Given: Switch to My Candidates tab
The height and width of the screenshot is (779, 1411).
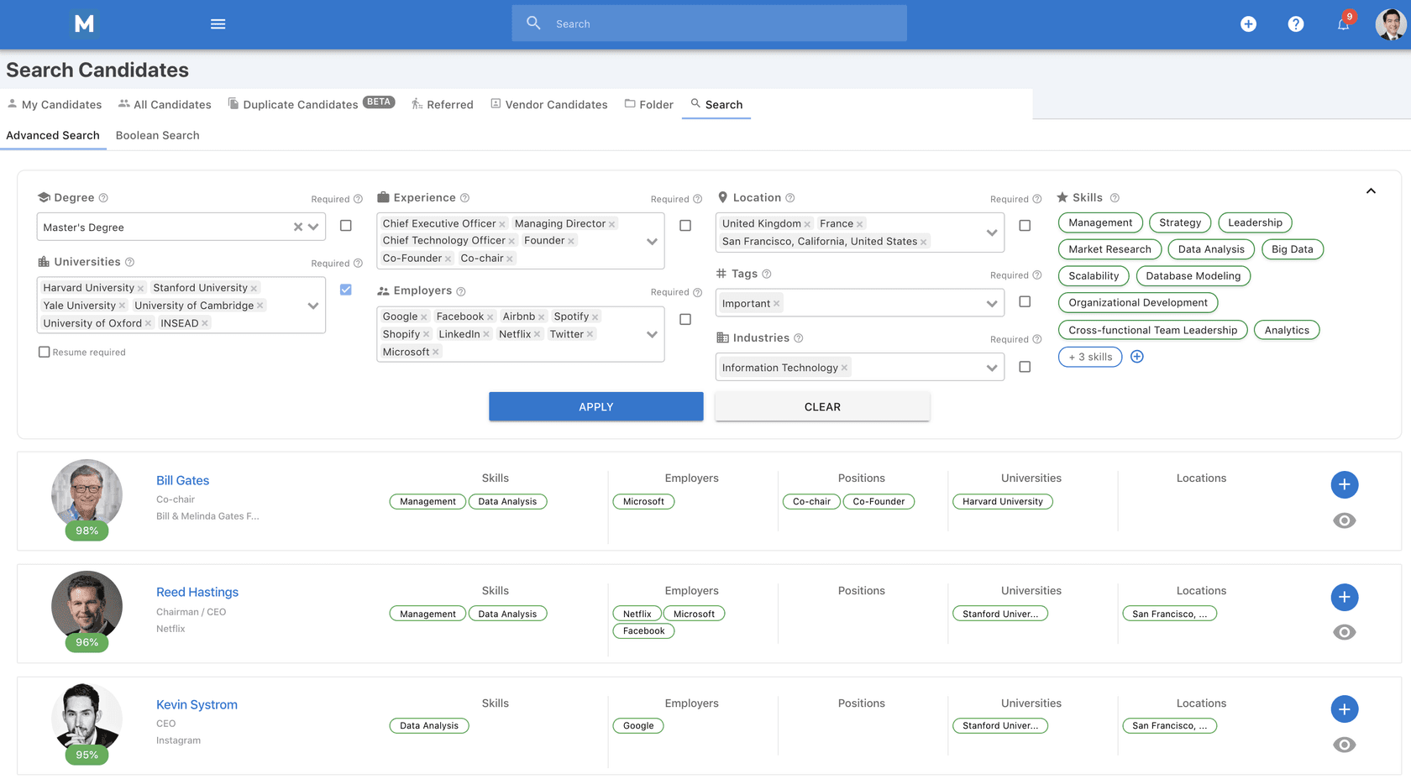Looking at the screenshot, I should pyautogui.click(x=55, y=105).
